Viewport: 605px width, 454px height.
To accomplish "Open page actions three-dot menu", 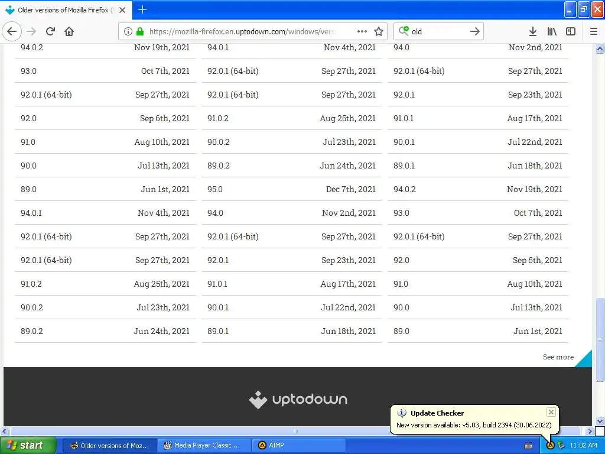I will tap(362, 31).
